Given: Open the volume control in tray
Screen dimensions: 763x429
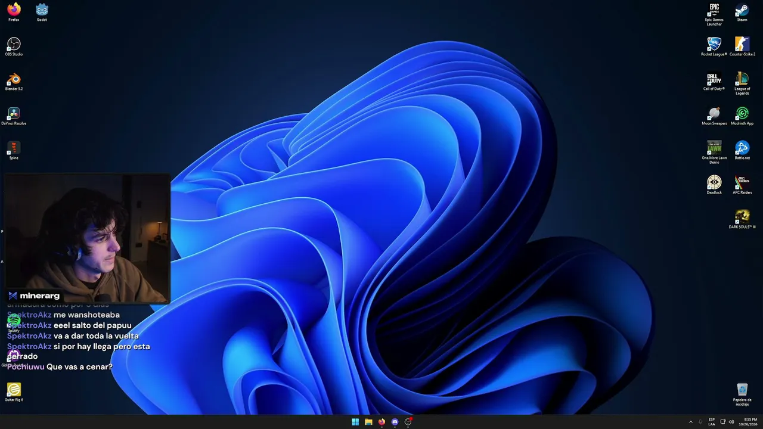Looking at the screenshot, I should click(731, 422).
